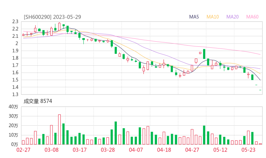Click the MA10 legend label
Viewport: 266px width, 158px height.
tap(212, 17)
